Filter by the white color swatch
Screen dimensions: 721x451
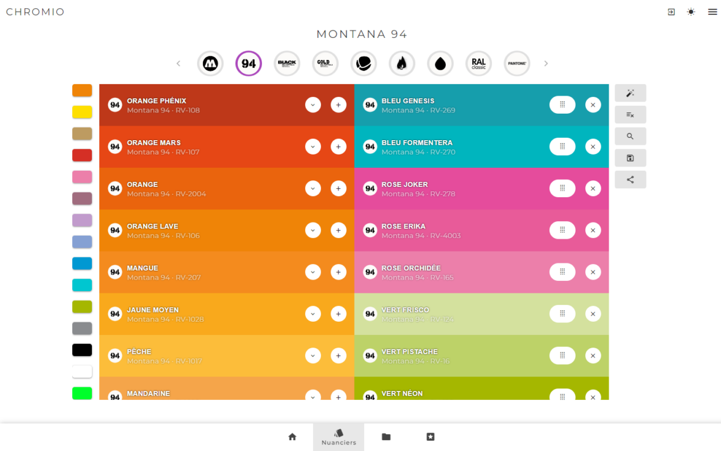pos(82,372)
